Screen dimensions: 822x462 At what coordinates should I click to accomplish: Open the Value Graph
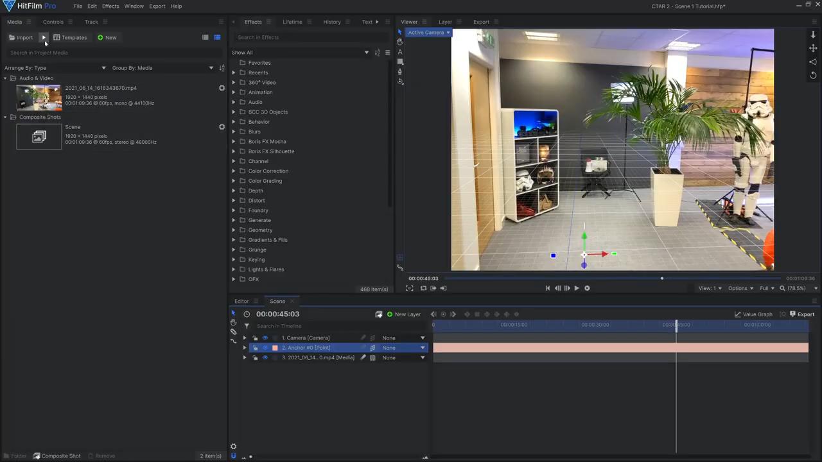click(x=753, y=314)
